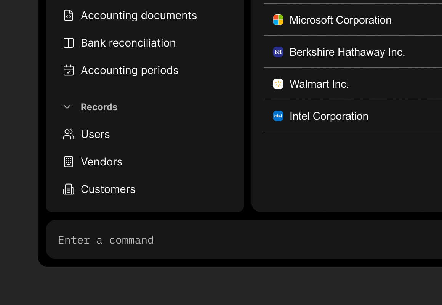Screen dimensions: 442x305
Task: Click the Accounting periods calendar icon
Action: [69, 70]
